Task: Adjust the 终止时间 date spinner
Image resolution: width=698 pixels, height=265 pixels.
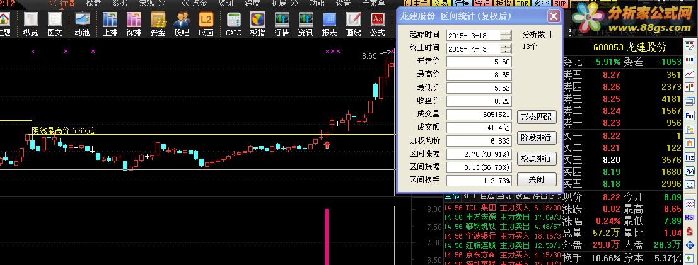Action: pyautogui.click(x=505, y=49)
